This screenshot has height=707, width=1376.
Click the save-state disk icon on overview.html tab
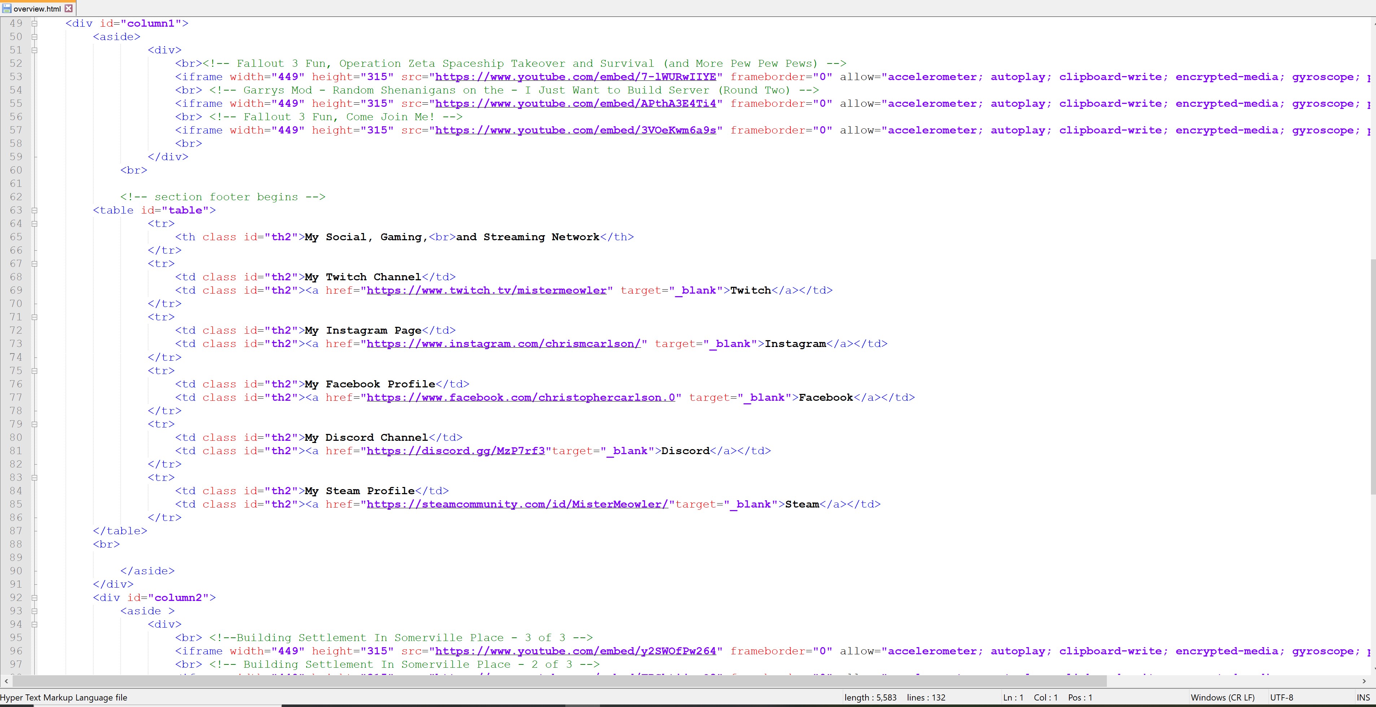(x=6, y=9)
